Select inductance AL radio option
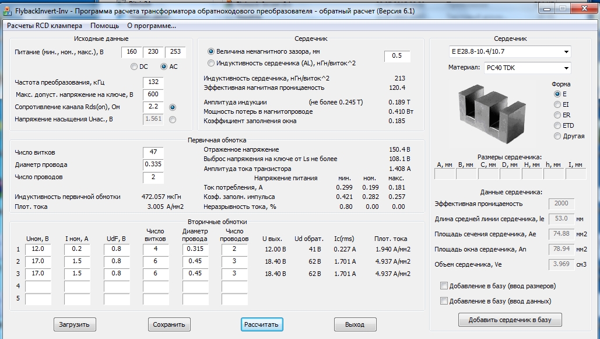The height and width of the screenshot is (339, 600). pos(211,62)
